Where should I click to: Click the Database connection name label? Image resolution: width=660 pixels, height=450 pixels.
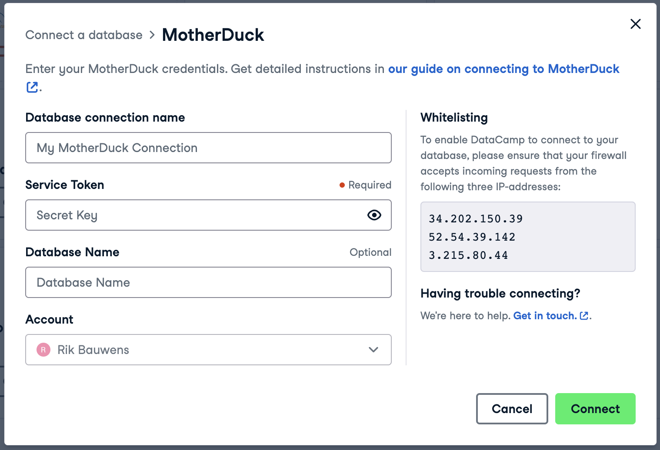coord(105,117)
